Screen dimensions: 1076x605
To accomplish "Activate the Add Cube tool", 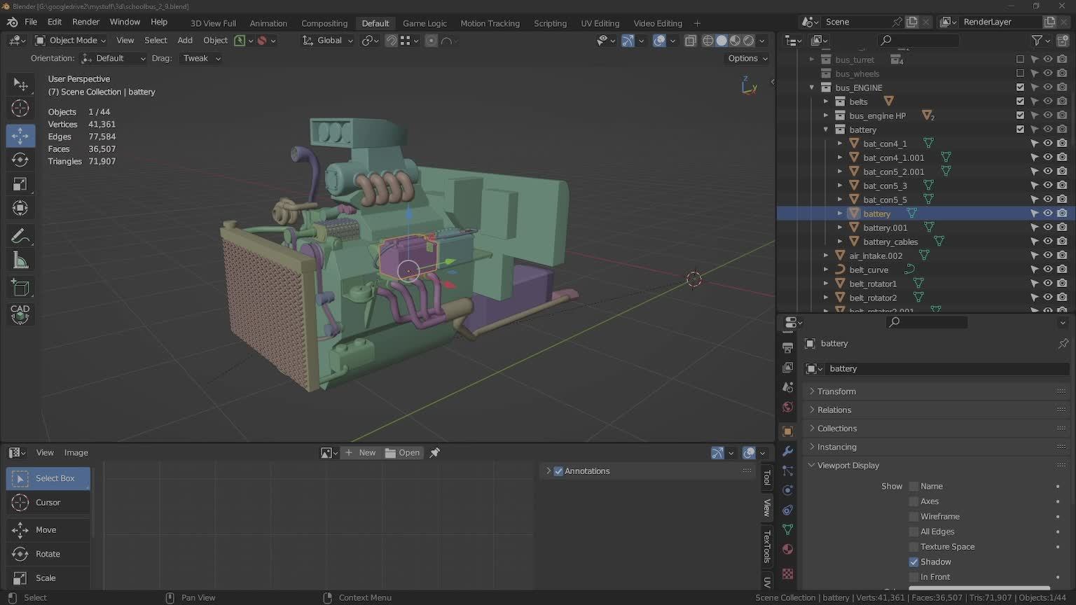I will 20,288.
